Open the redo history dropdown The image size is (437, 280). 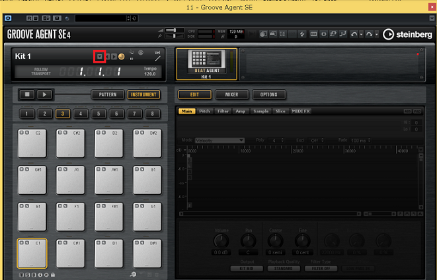pyautogui.click(x=377, y=34)
